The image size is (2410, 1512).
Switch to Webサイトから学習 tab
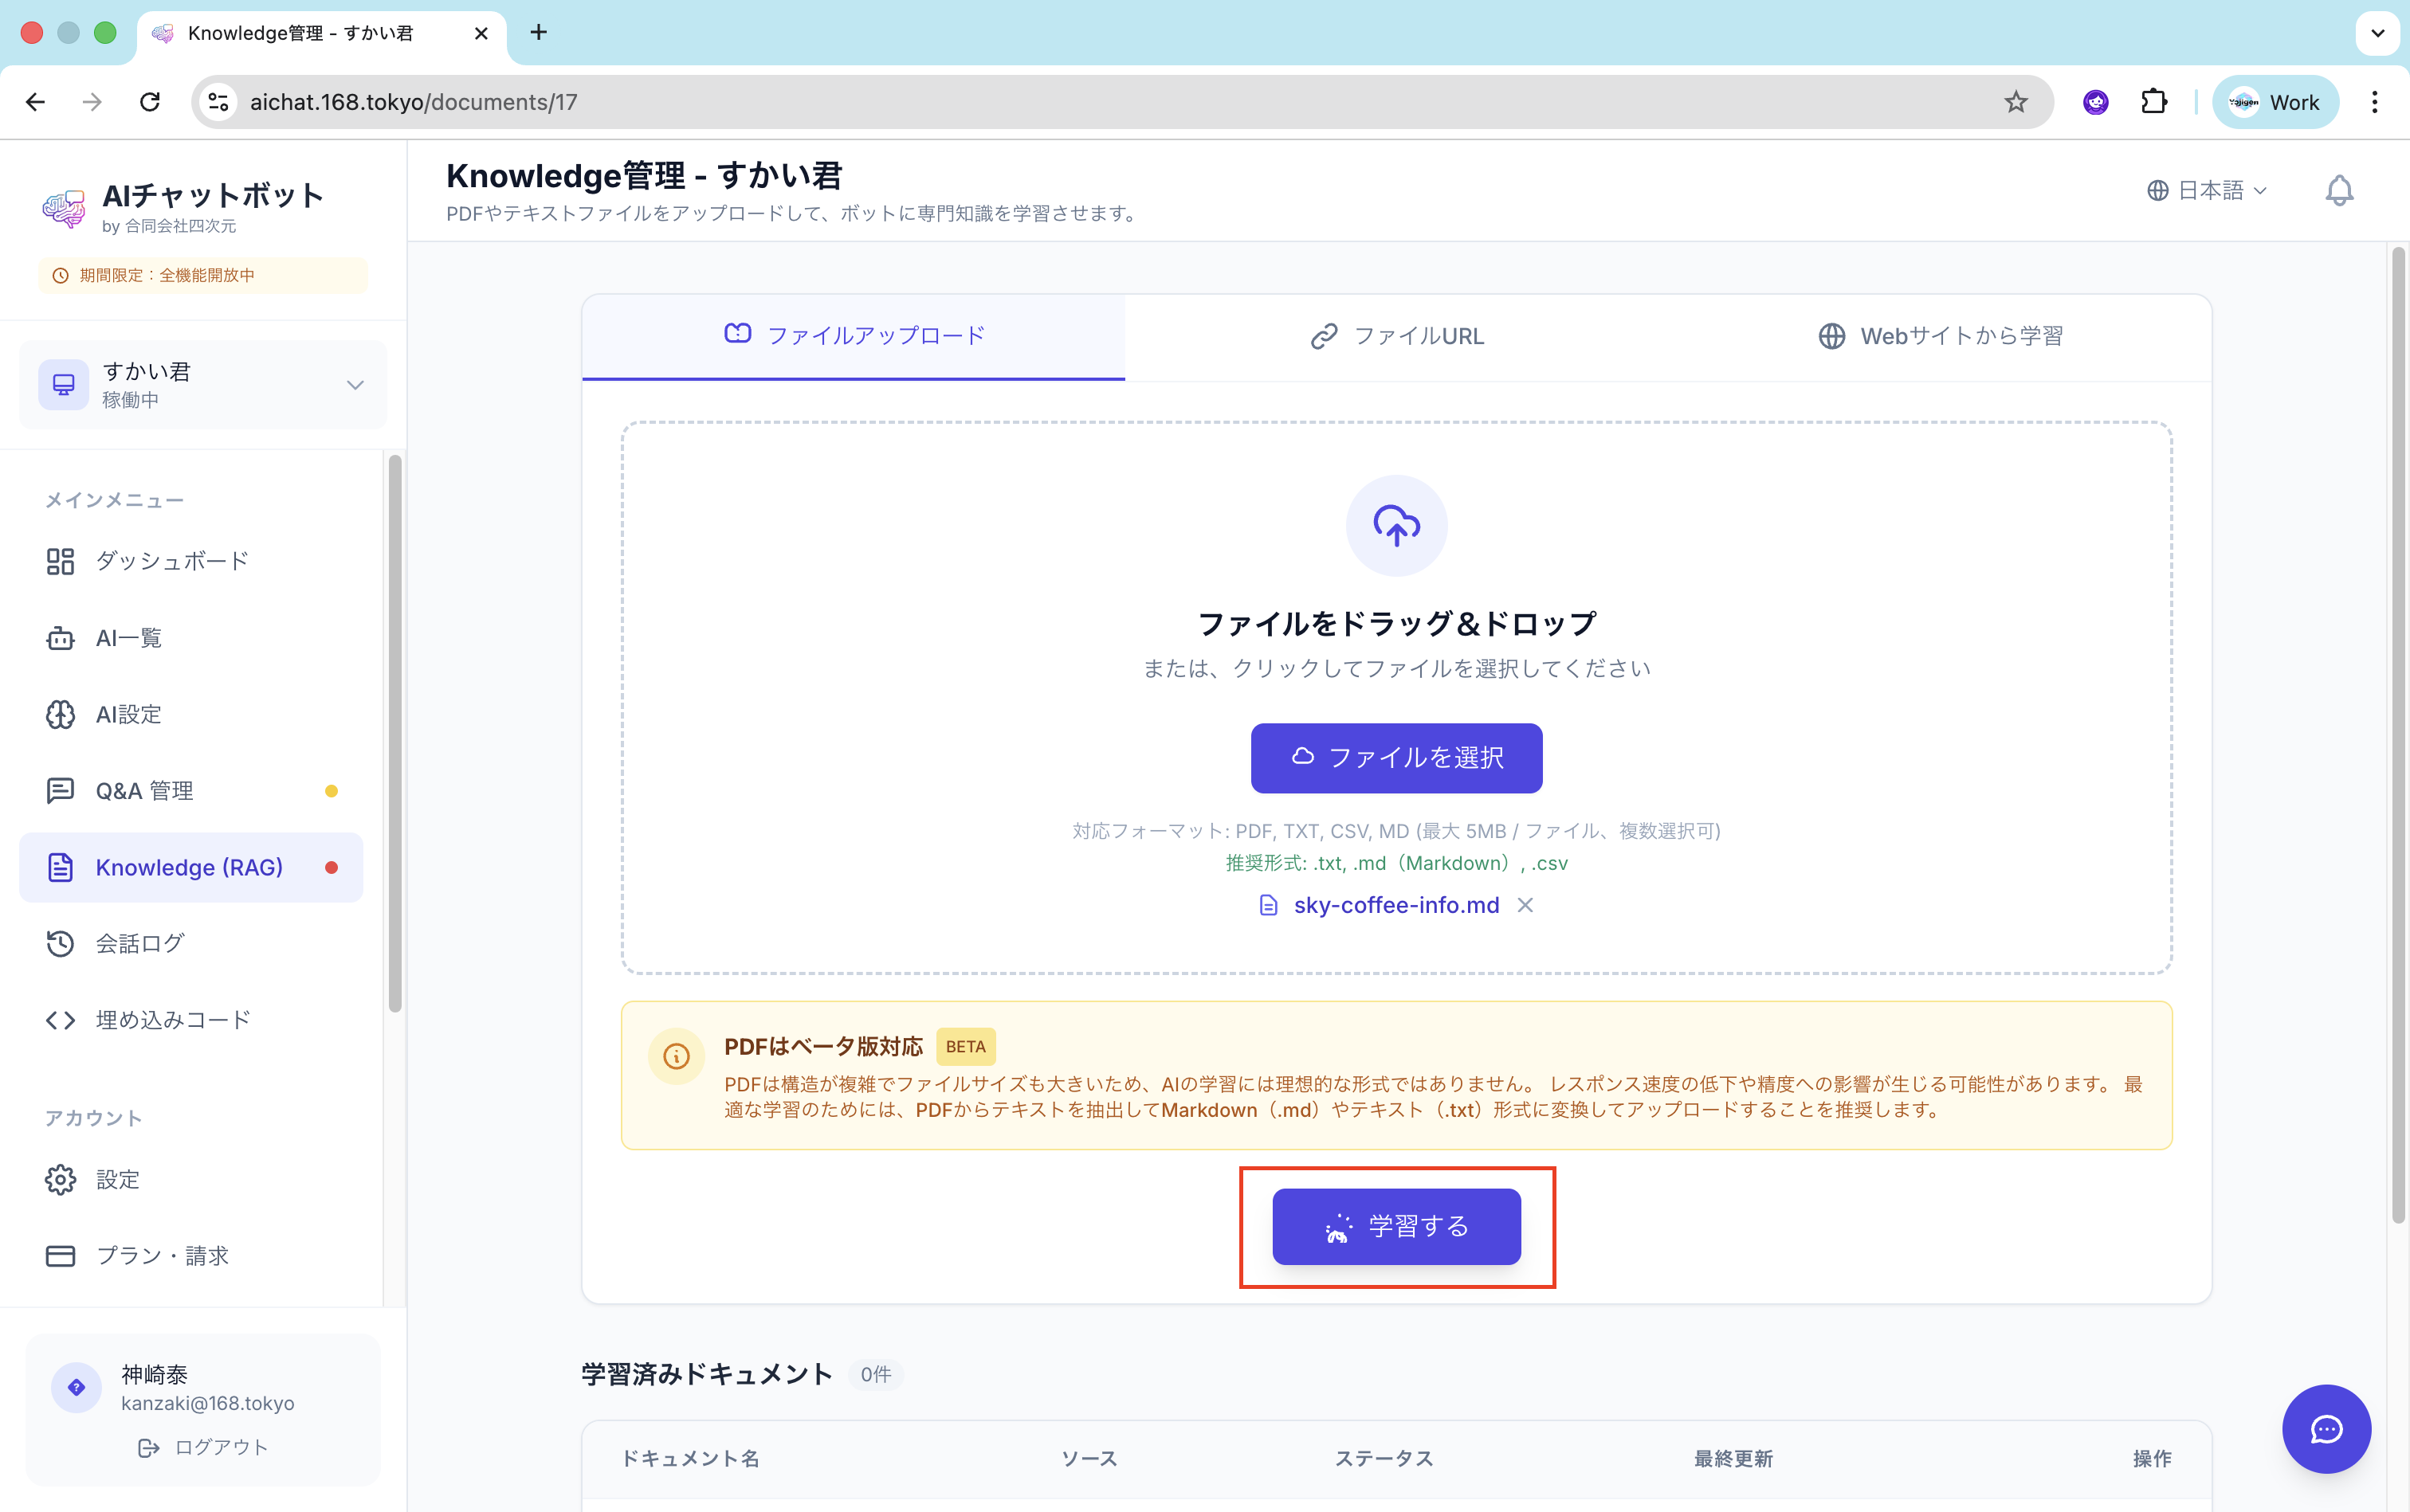pyautogui.click(x=1939, y=336)
